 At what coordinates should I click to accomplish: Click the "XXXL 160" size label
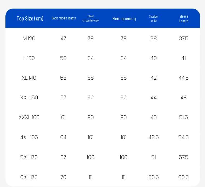29,117
